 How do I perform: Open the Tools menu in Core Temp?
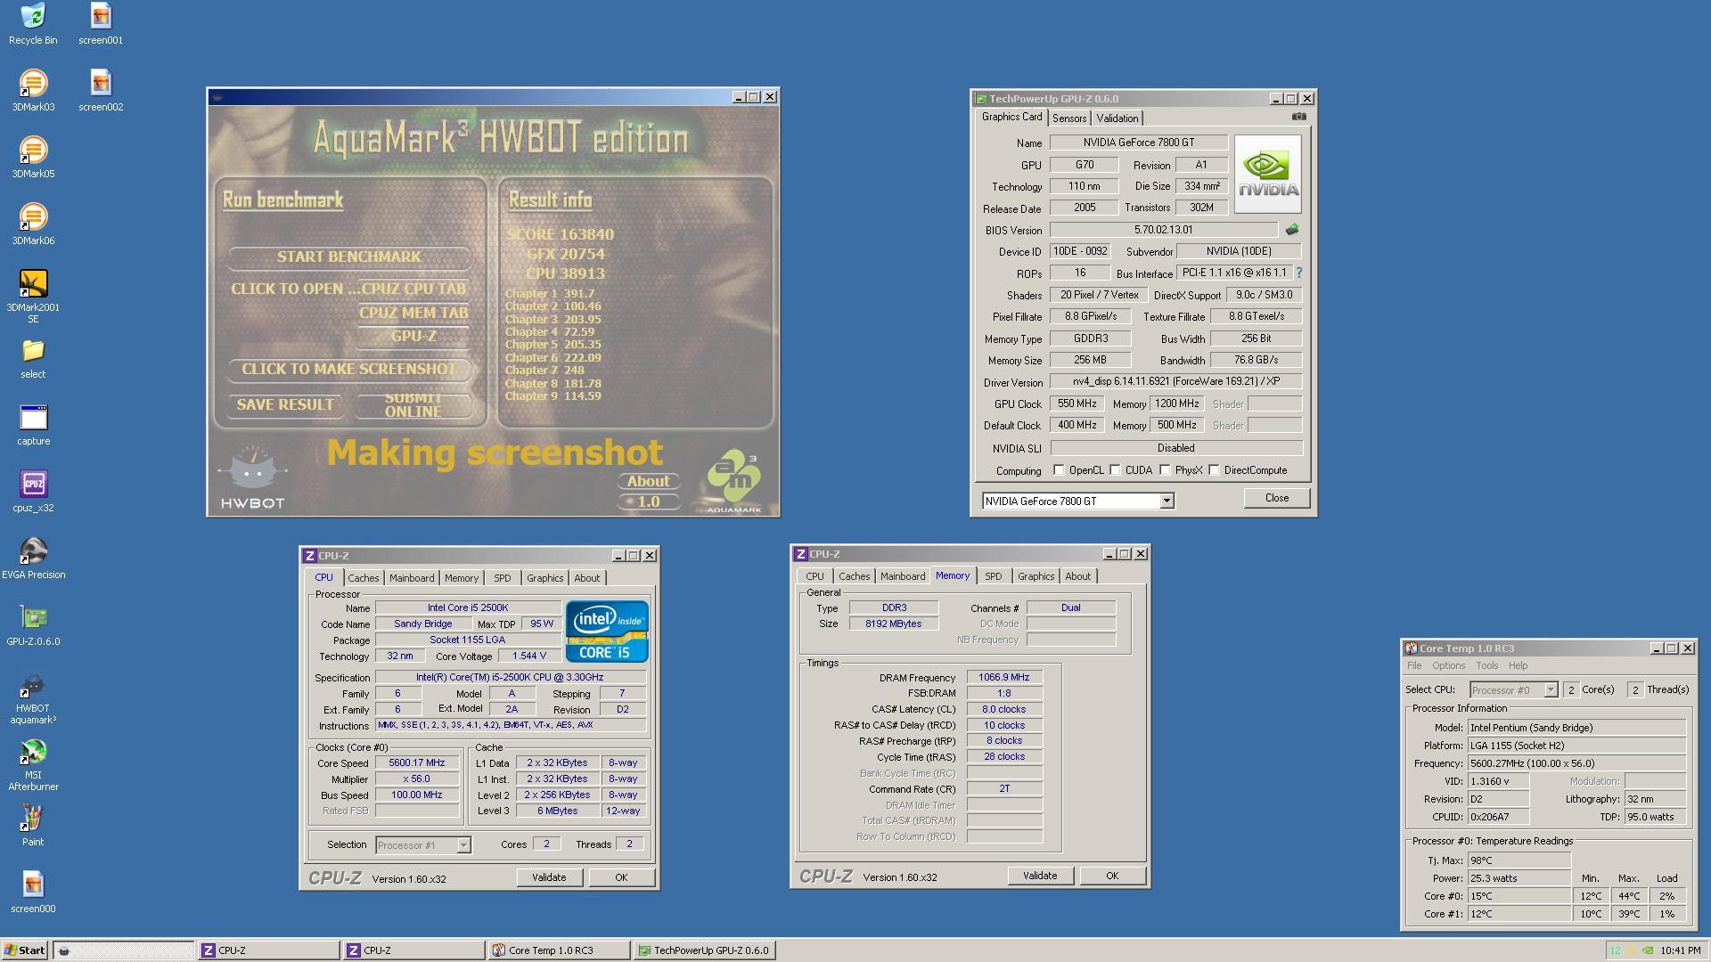(x=1486, y=665)
